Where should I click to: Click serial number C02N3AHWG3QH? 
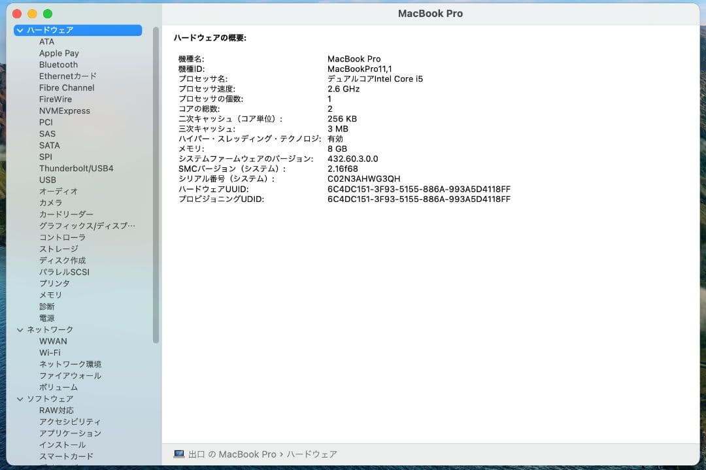click(364, 178)
